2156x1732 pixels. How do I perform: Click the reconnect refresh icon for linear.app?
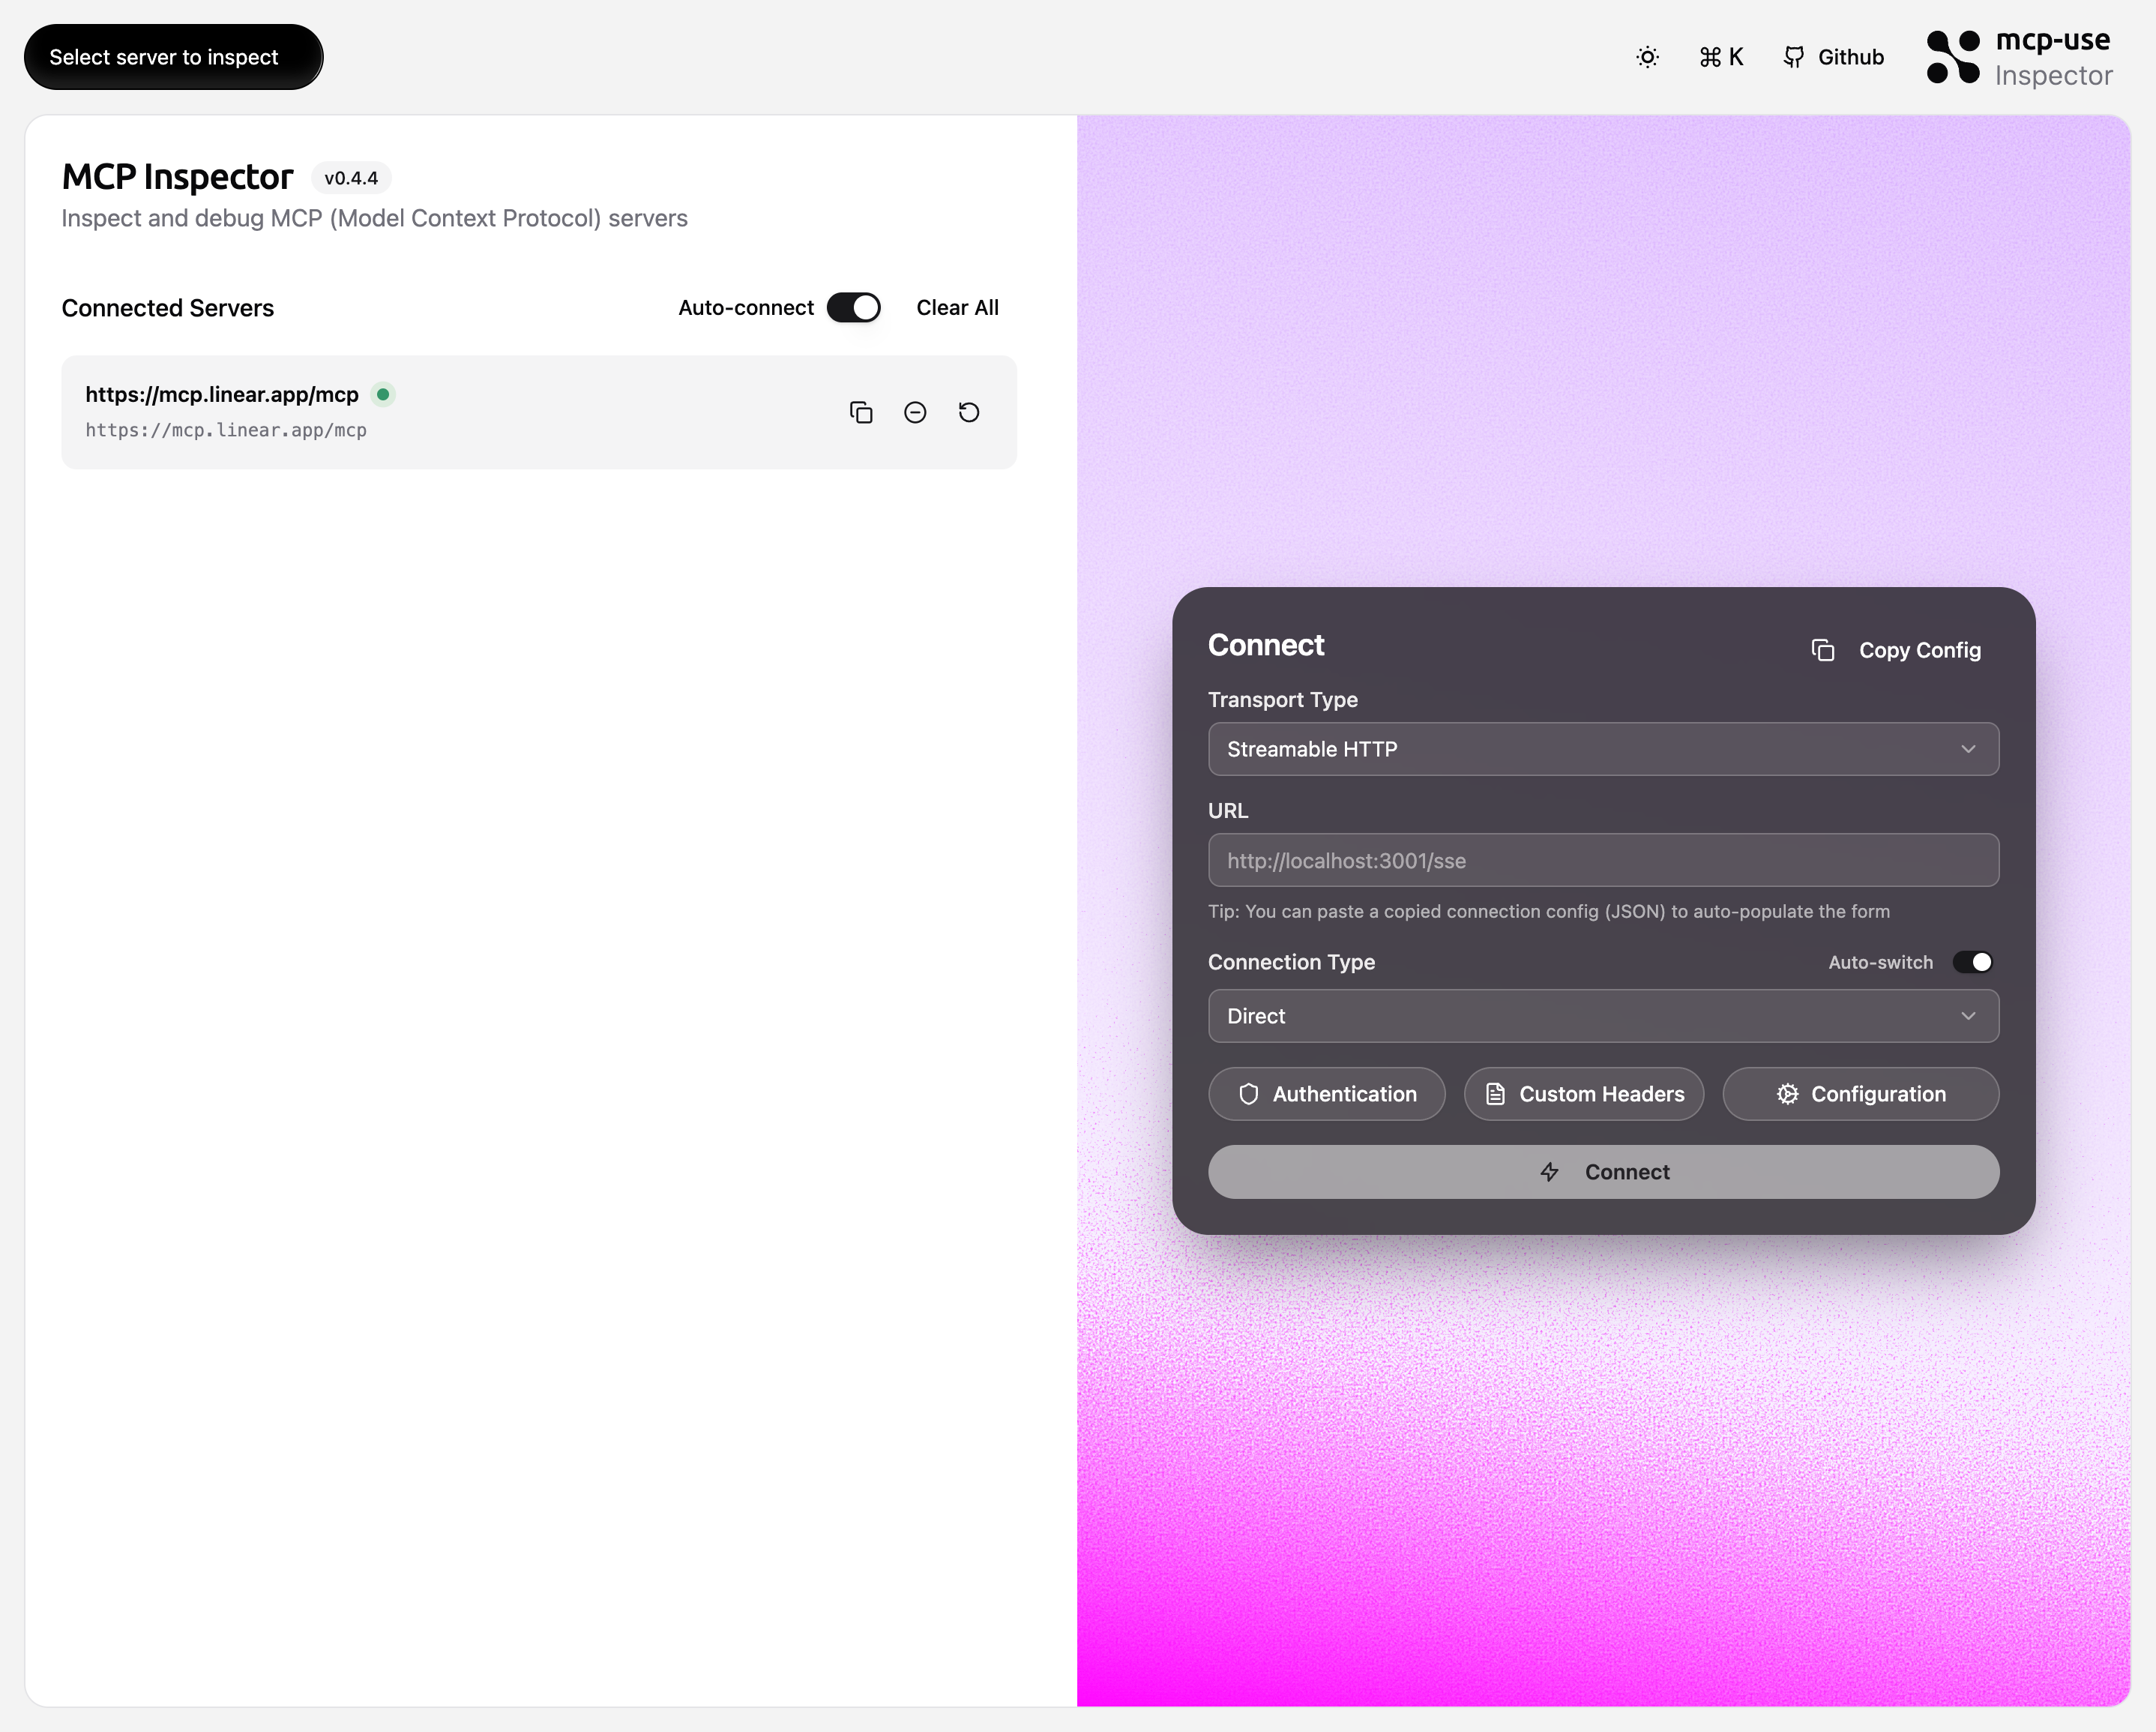968,412
